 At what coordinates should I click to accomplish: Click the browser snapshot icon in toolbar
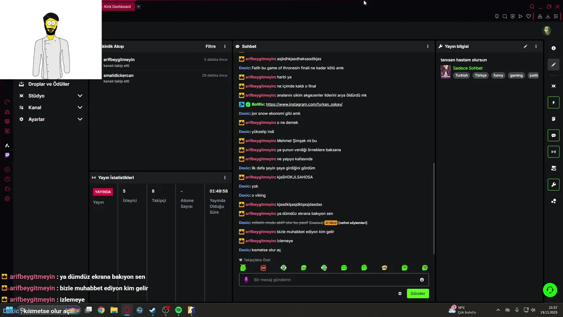coord(505,16)
